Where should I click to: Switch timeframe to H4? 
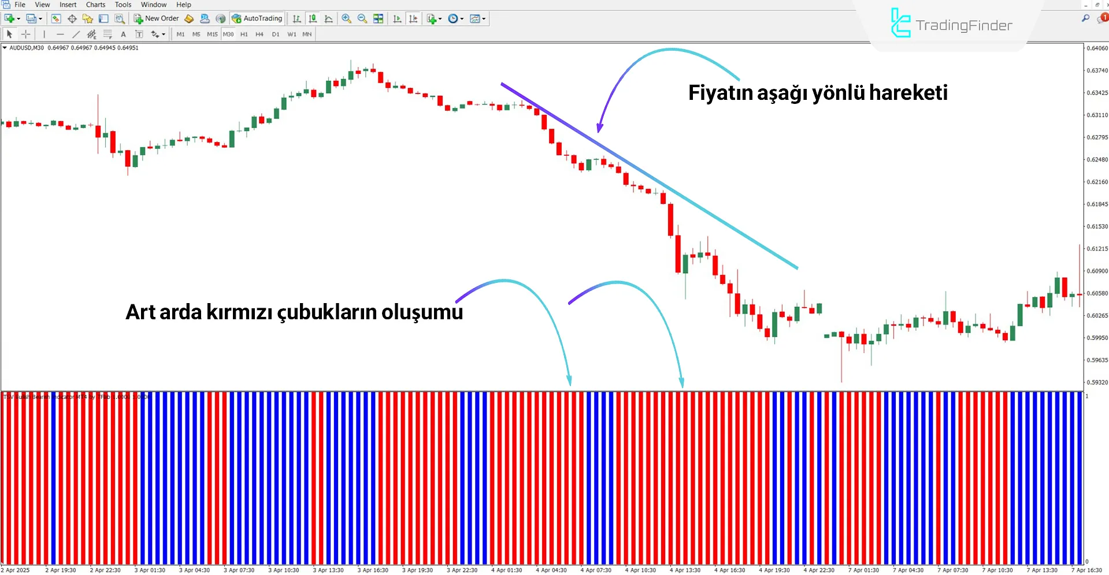(259, 34)
